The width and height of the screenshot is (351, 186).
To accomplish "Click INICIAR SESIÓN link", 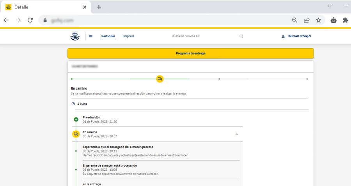I will [x=296, y=36].
